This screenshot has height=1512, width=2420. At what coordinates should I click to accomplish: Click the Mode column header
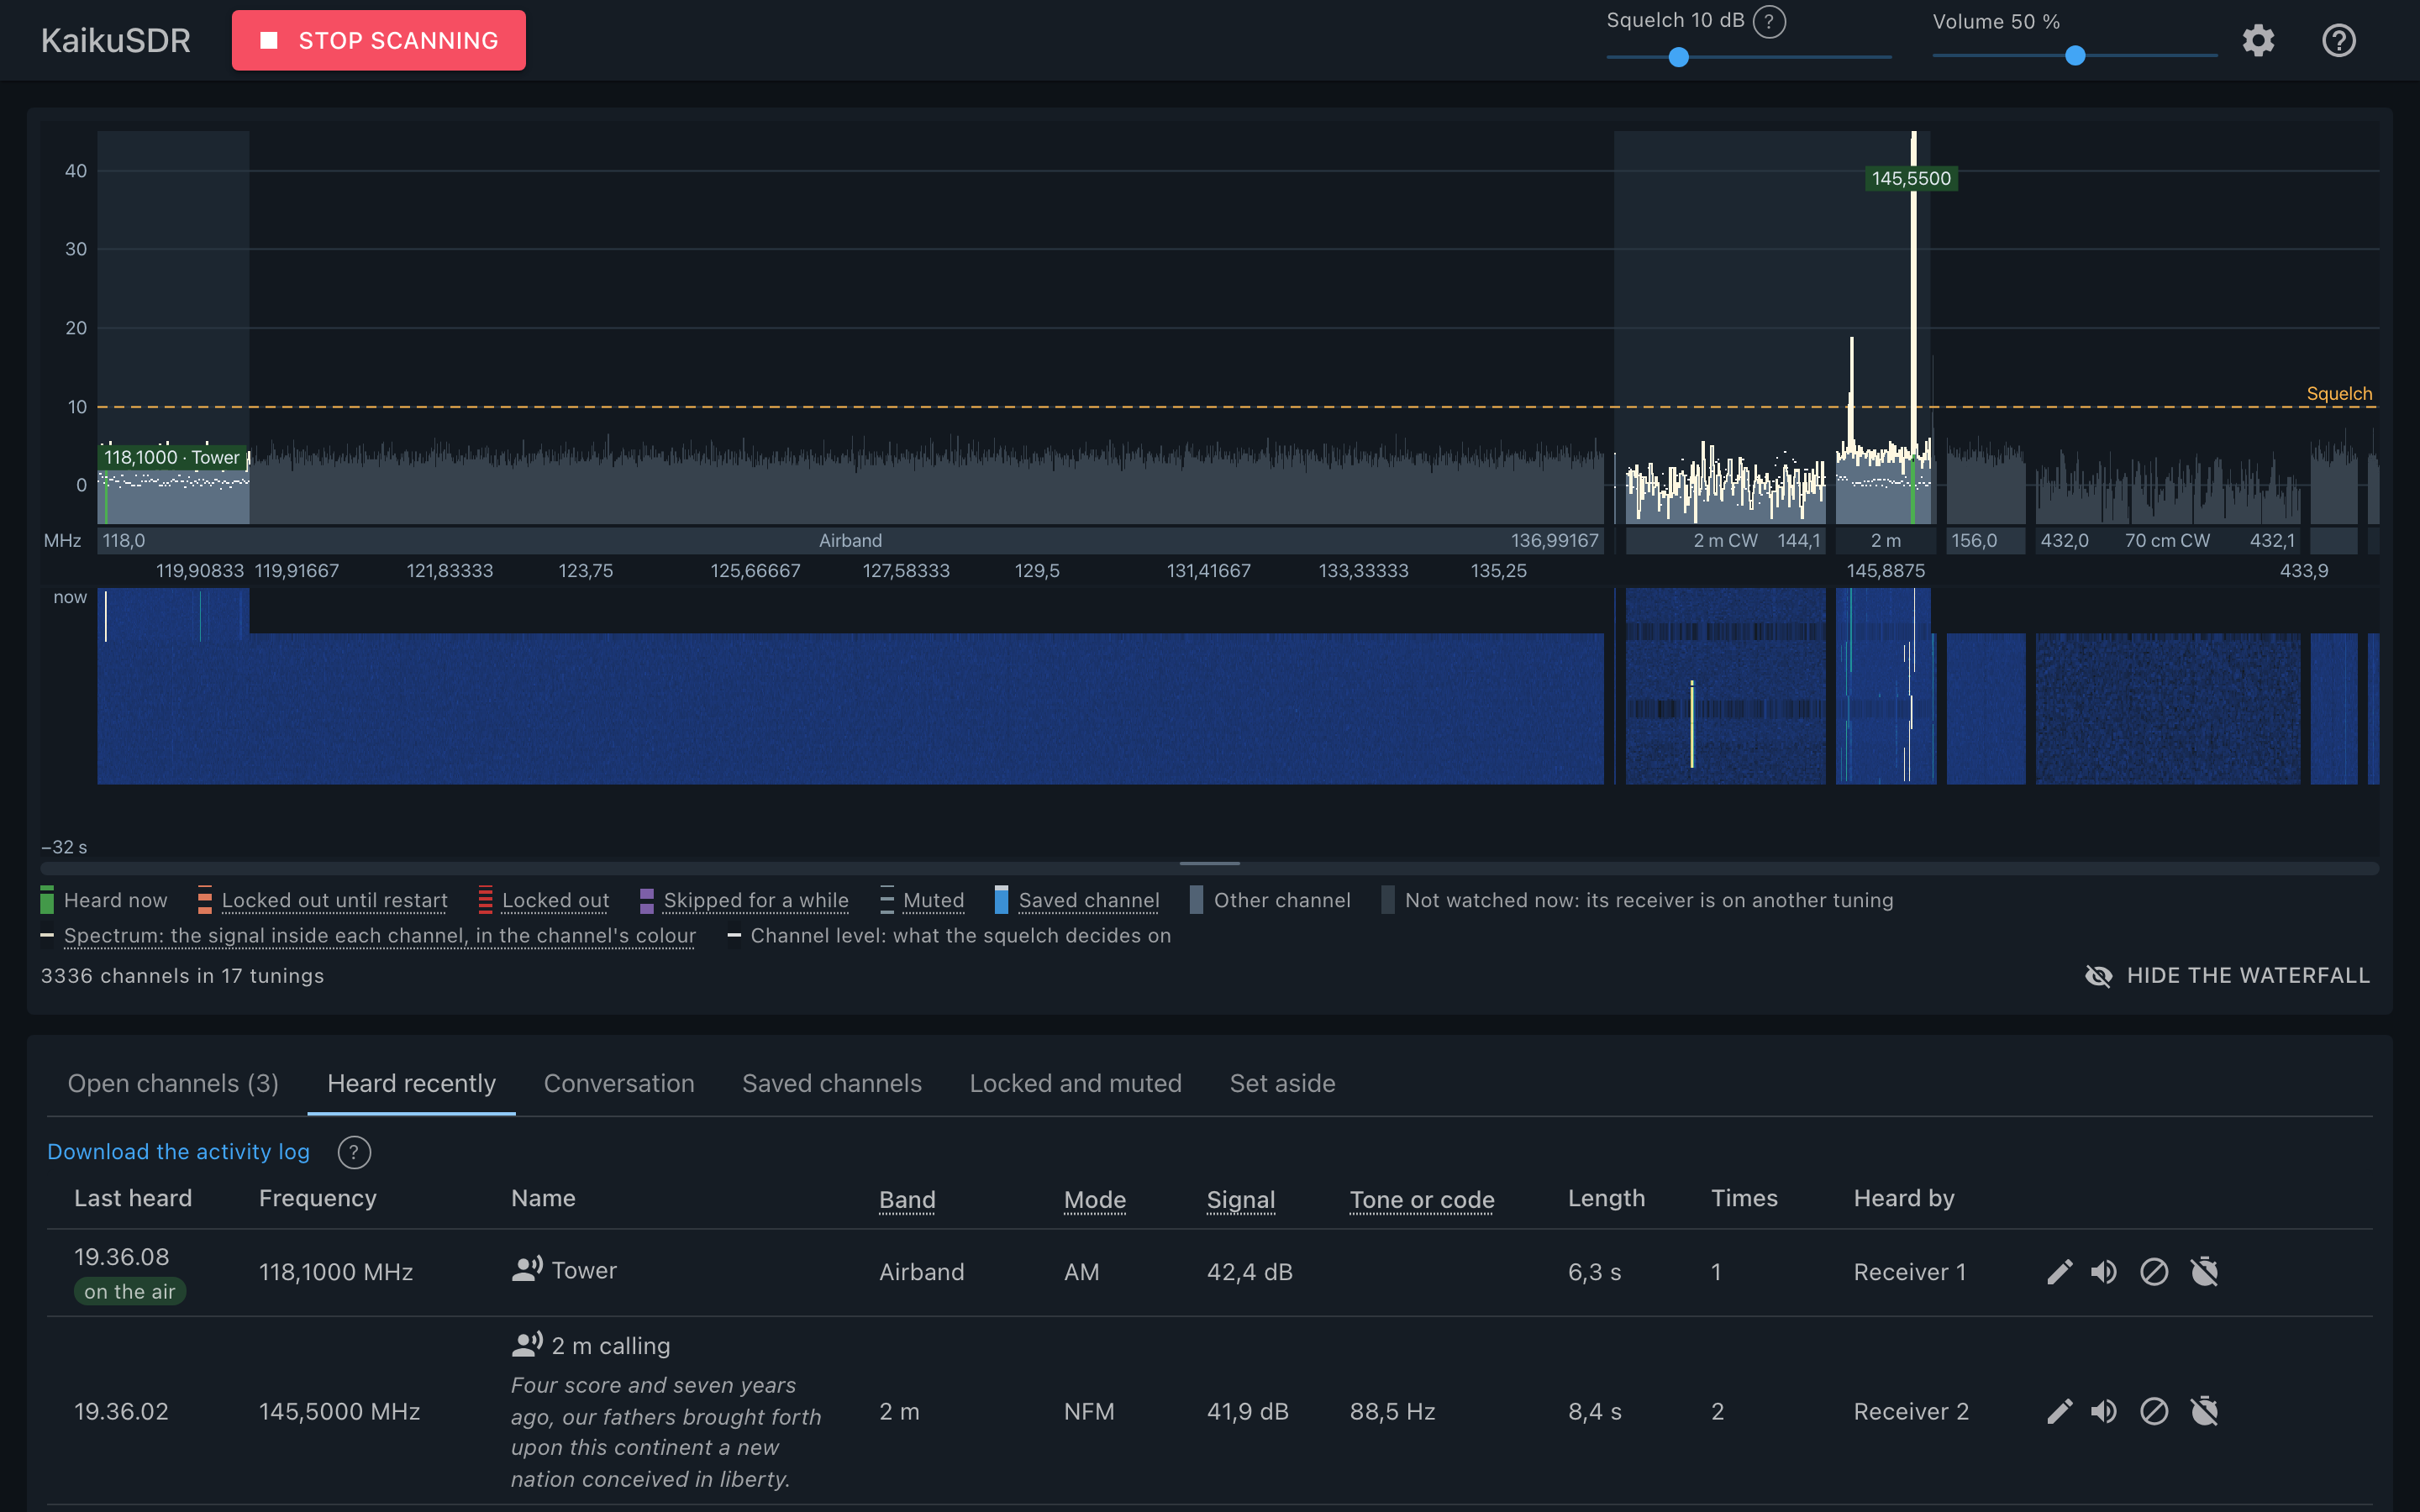click(x=1095, y=1199)
